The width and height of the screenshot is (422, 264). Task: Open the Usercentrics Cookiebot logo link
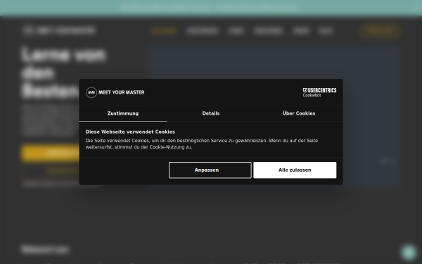tap(319, 92)
